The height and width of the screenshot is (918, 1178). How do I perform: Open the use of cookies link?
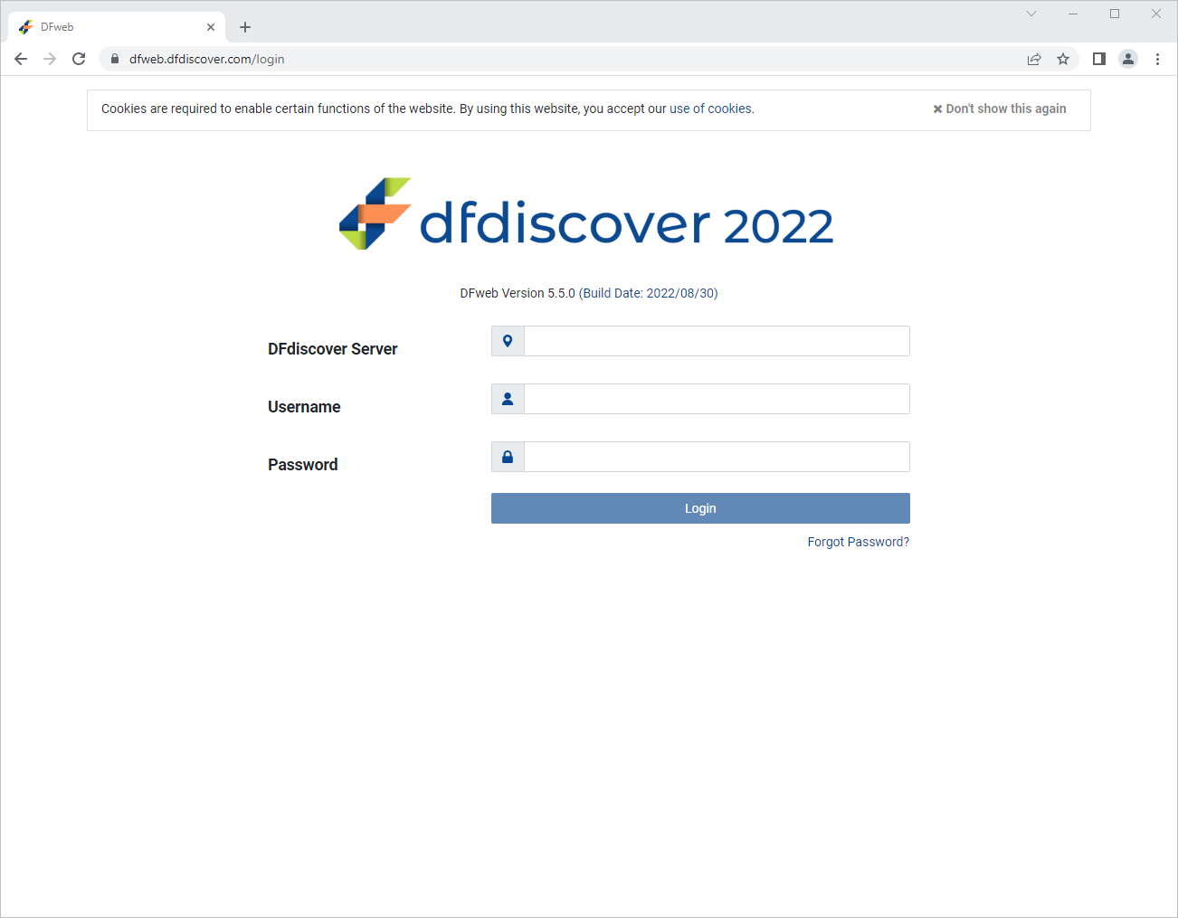(x=710, y=109)
